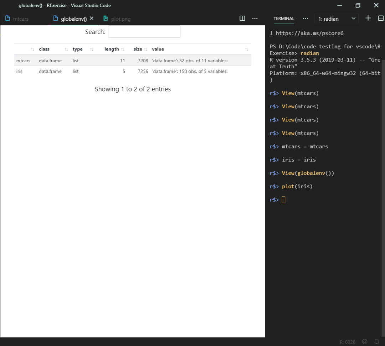Click length value 11 in mtcars row
385x346 pixels.
coord(123,61)
